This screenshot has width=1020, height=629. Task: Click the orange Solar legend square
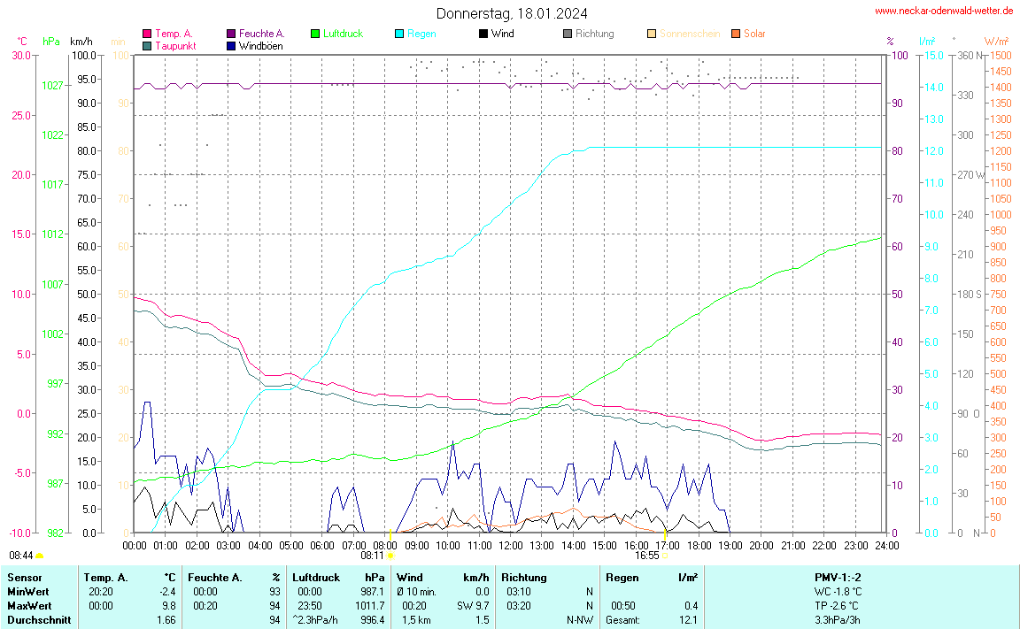pos(736,34)
